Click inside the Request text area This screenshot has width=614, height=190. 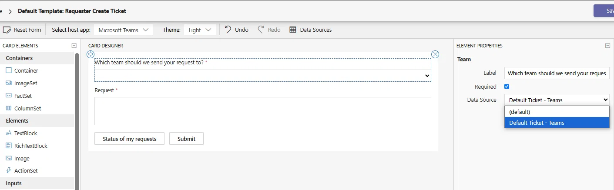263,111
